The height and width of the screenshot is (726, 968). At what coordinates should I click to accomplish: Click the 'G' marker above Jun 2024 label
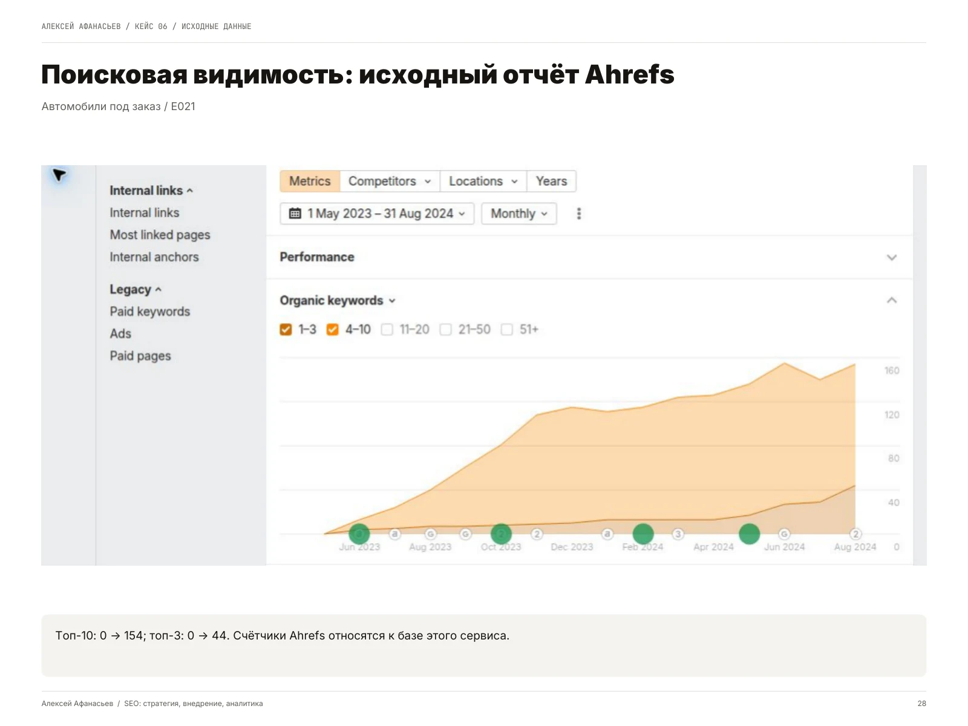point(784,534)
